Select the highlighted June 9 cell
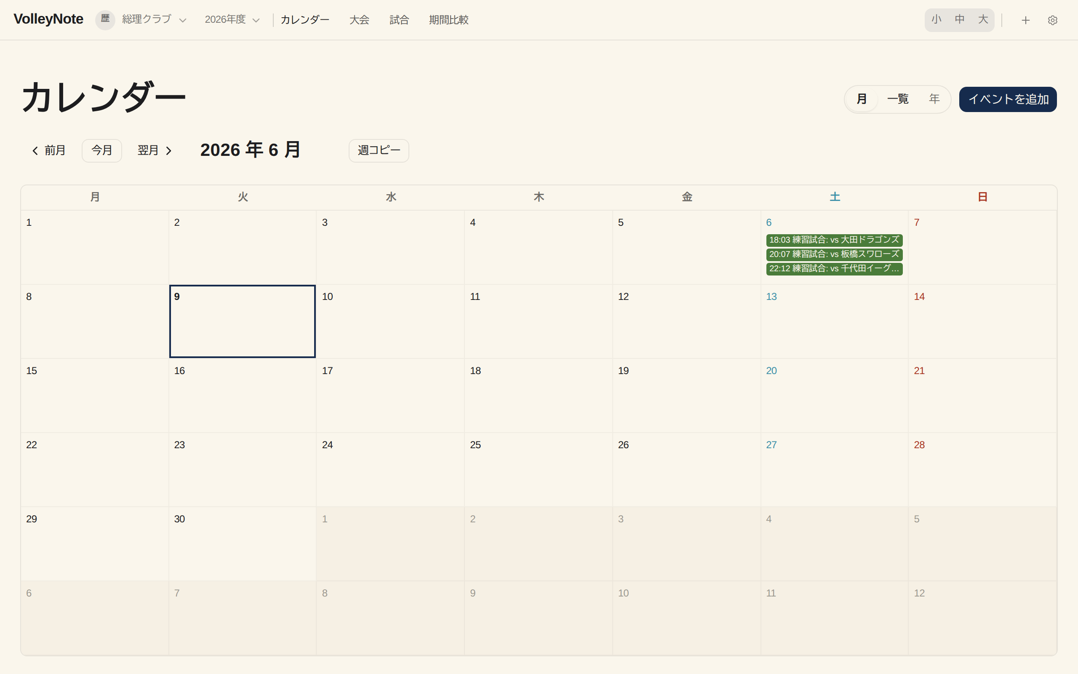The height and width of the screenshot is (674, 1078). (x=242, y=321)
